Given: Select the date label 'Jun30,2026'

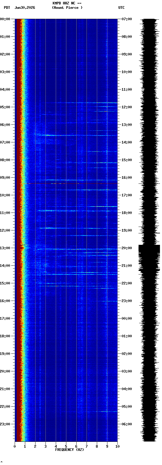Looking at the screenshot, I should (25, 8).
